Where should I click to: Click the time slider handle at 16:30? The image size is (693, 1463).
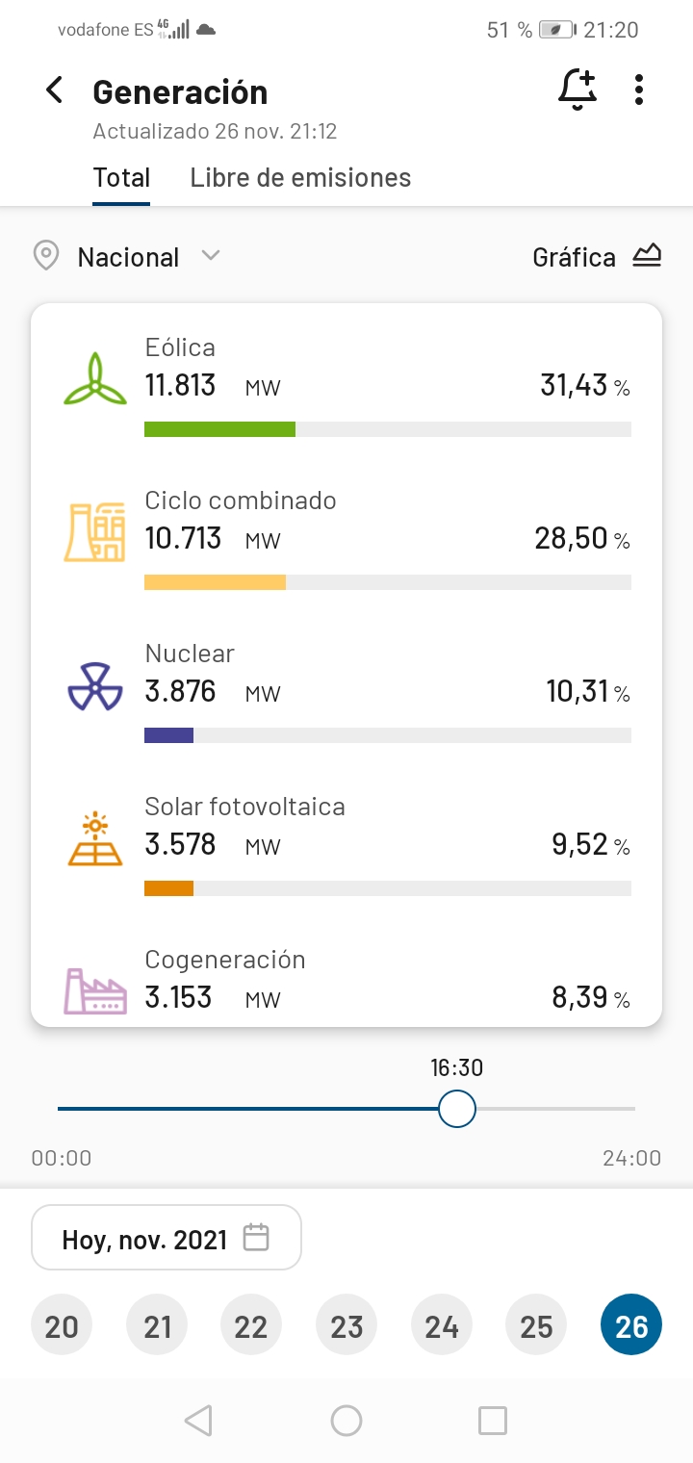(457, 1109)
